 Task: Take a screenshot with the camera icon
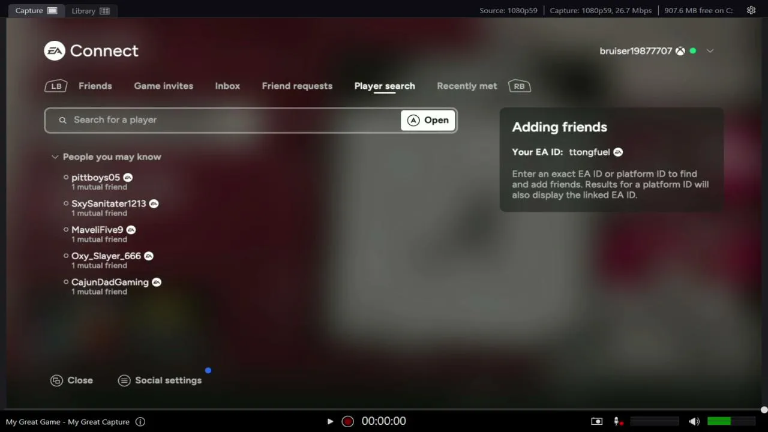596,421
